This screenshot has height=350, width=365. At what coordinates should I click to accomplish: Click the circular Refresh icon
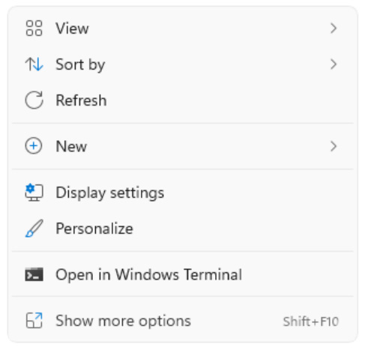(34, 100)
